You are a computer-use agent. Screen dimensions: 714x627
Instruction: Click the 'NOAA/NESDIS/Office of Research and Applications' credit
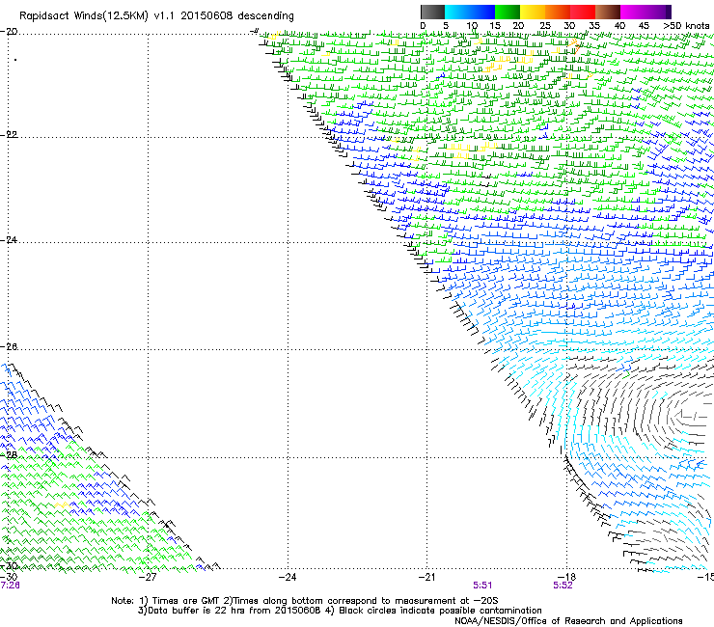[x=568, y=621]
